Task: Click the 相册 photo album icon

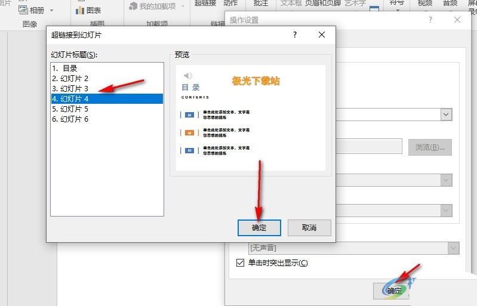Action: pyautogui.click(x=23, y=10)
